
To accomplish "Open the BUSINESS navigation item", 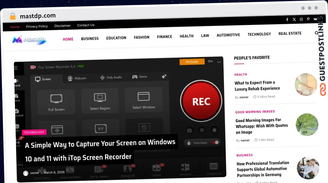I will (x=90, y=39).
